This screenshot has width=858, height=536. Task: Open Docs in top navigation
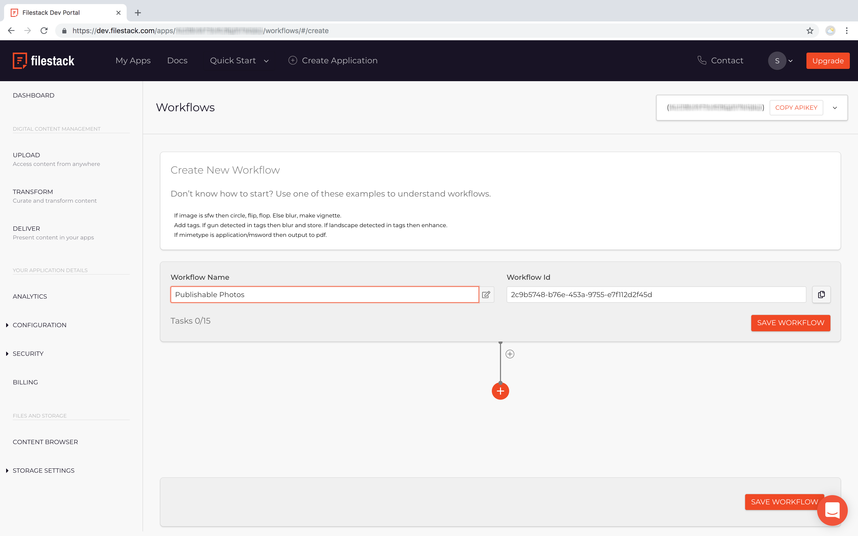pyautogui.click(x=177, y=61)
